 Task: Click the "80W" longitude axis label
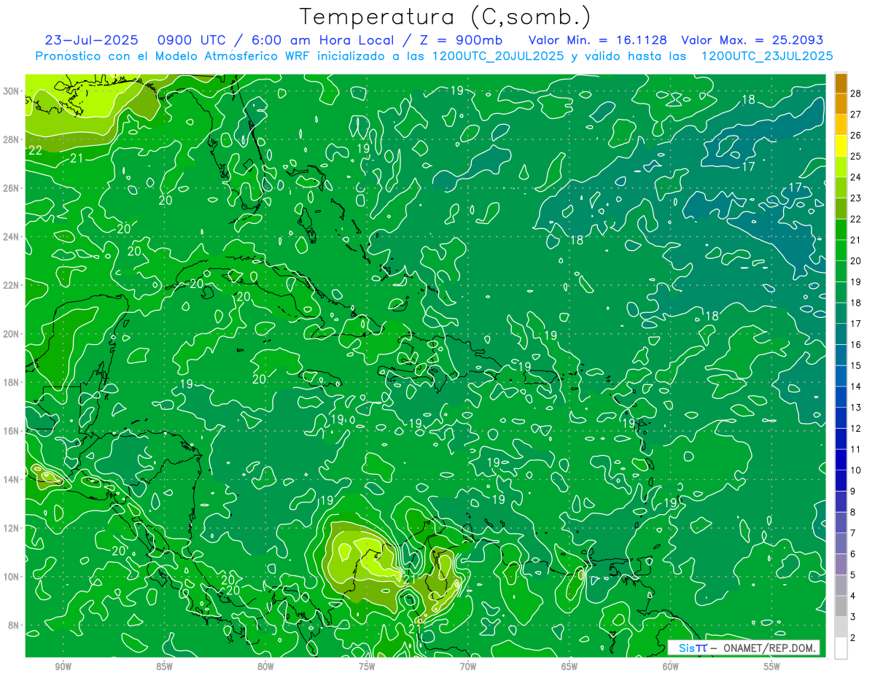click(265, 667)
